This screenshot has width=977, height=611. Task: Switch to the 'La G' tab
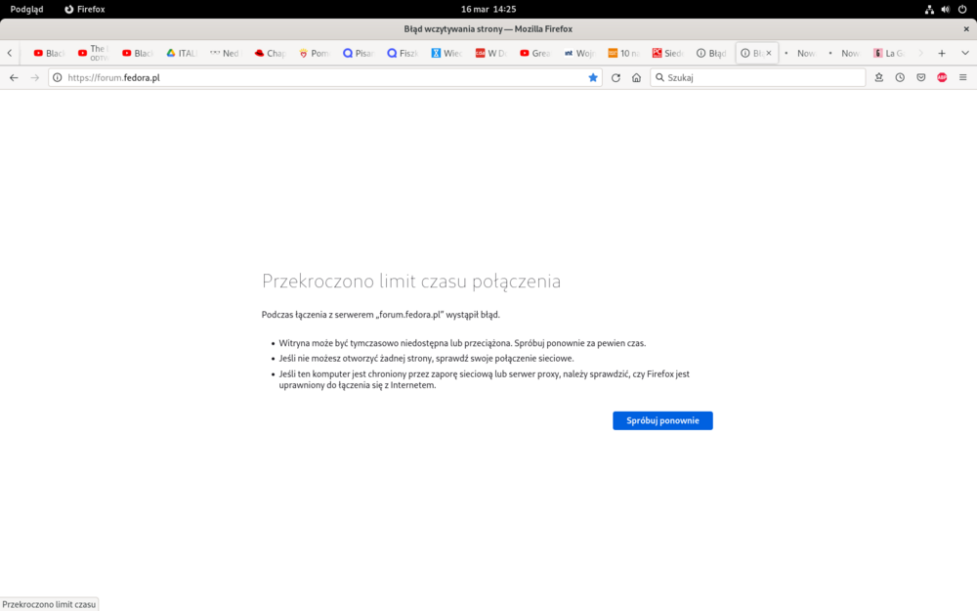coord(889,54)
